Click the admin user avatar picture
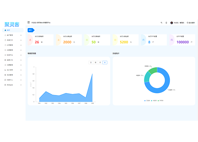 pyautogui.click(x=172, y=23)
